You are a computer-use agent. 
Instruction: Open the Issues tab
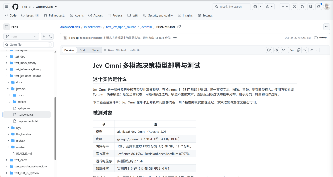coord(30,15)
